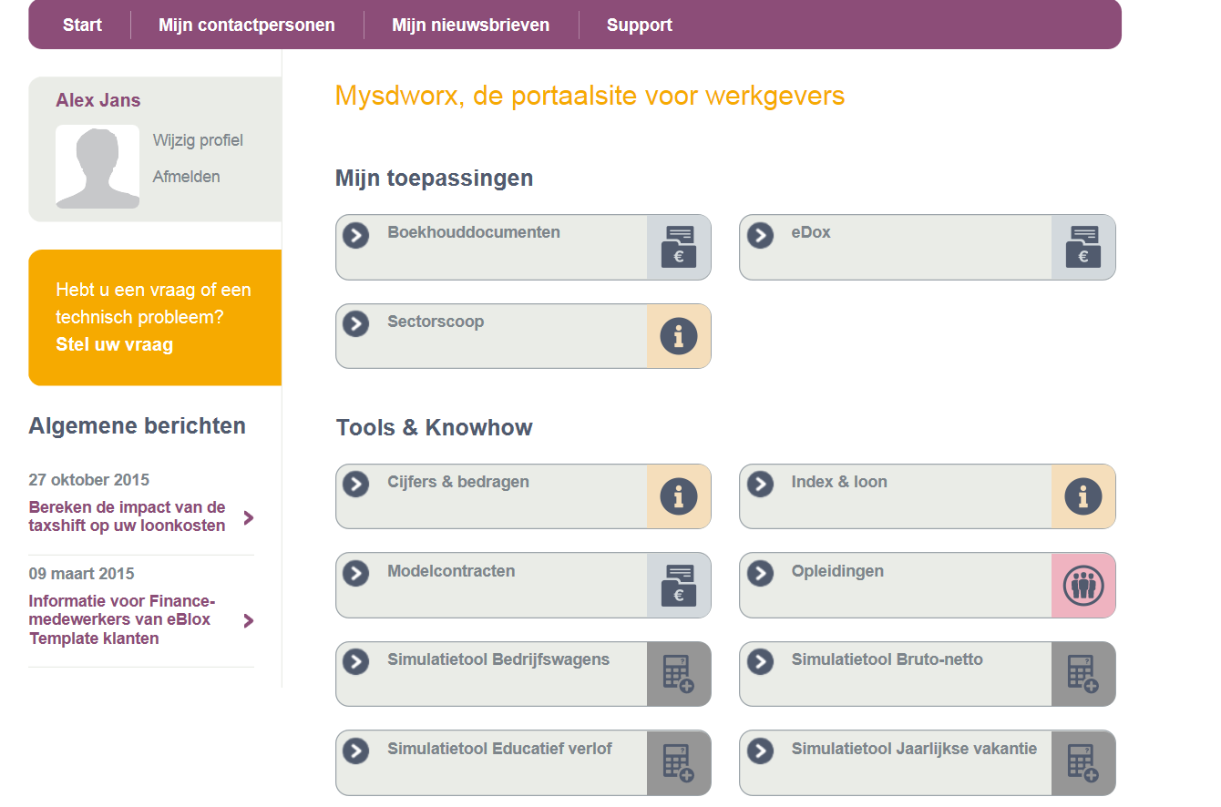The height and width of the screenshot is (807, 1221).
Task: Launch Simulatietool Jaarlijkse vakantie label
Action: (914, 749)
